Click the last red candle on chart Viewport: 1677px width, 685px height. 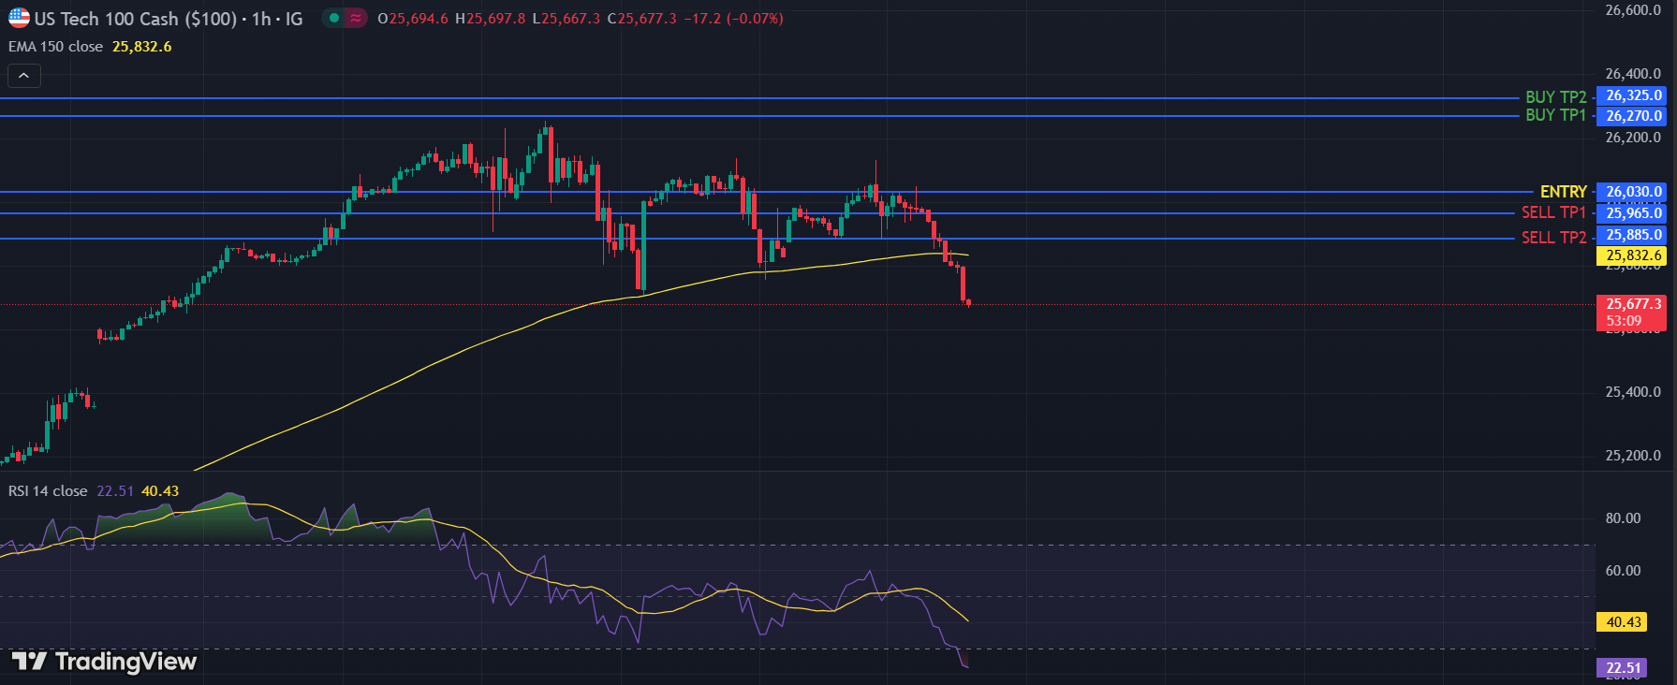968,302
